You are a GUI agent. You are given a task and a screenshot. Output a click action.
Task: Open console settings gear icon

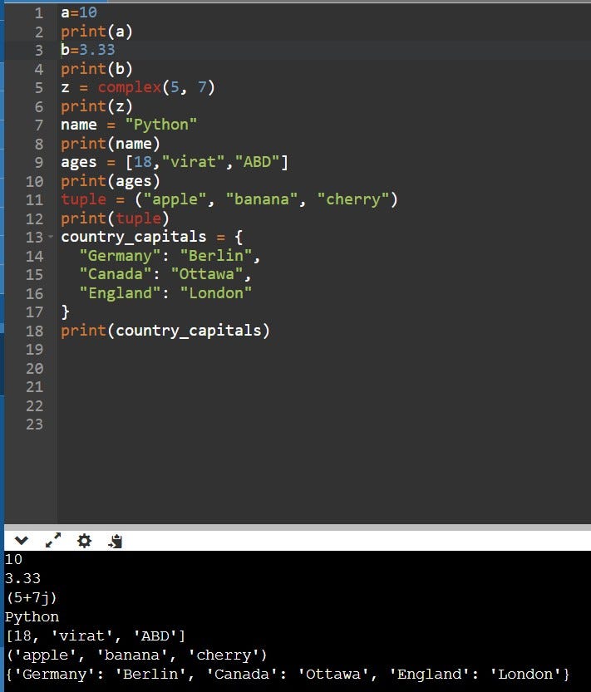click(x=84, y=541)
